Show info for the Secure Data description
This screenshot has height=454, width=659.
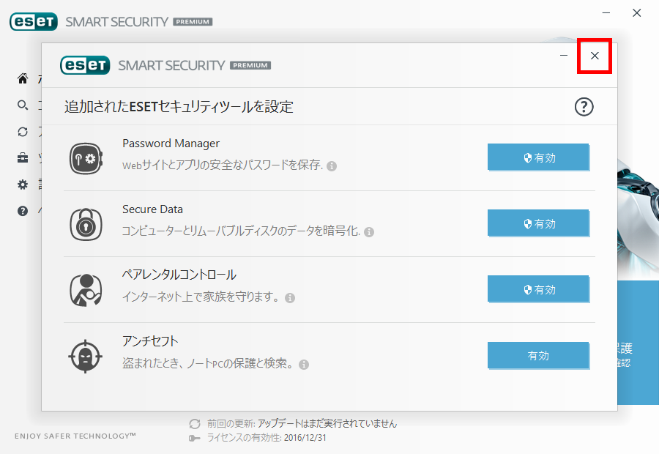coord(369,232)
